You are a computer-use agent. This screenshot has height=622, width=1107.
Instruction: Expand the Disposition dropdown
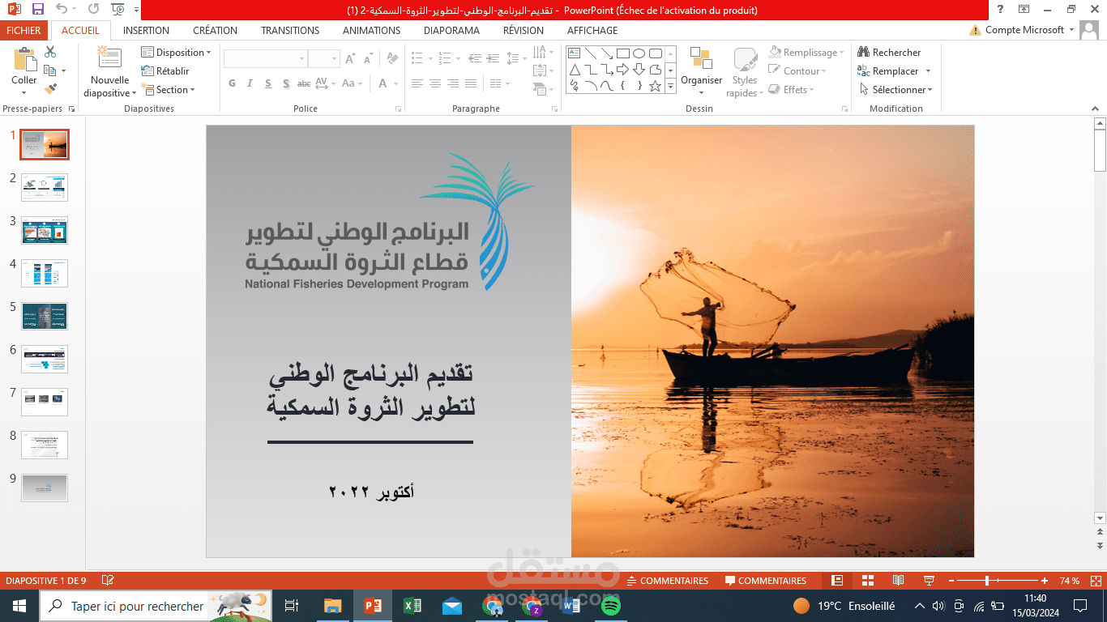pos(177,52)
